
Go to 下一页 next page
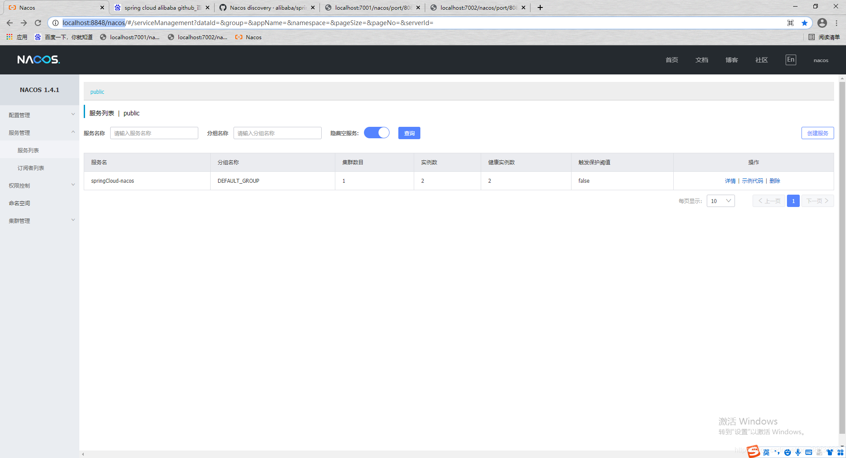818,201
